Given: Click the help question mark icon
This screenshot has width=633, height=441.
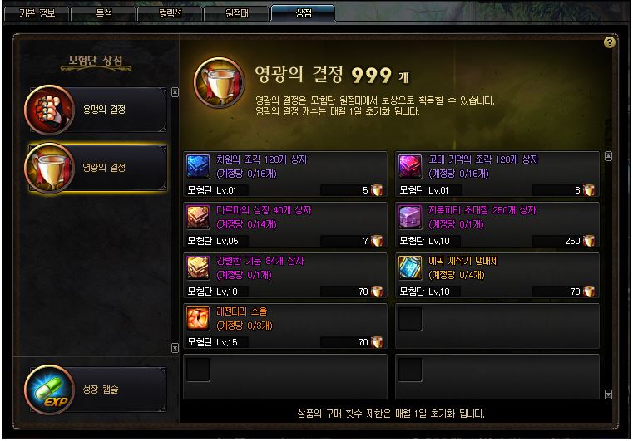Looking at the screenshot, I should [x=609, y=42].
